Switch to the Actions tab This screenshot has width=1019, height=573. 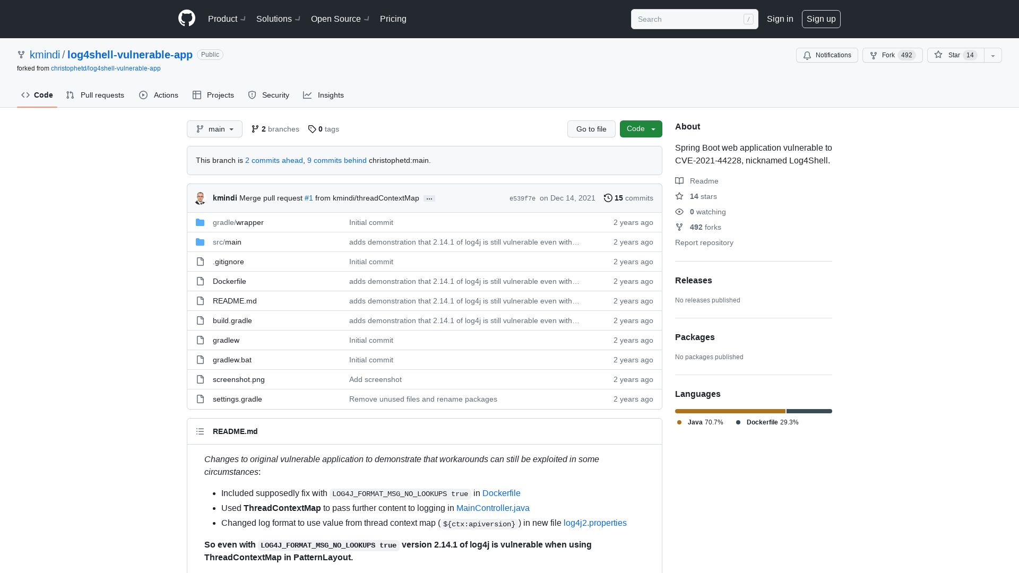[159, 95]
